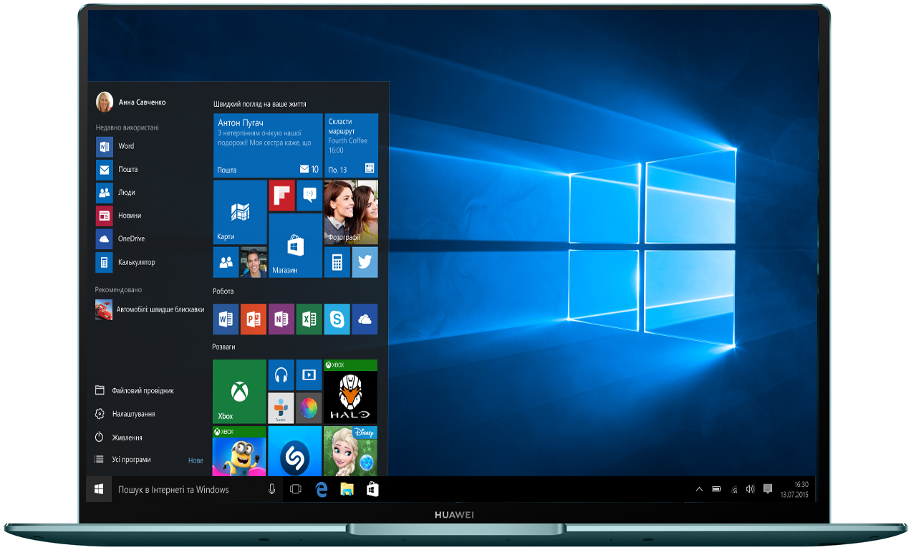The height and width of the screenshot is (550, 911).
Task: Open the calculator tile
Action: click(337, 262)
